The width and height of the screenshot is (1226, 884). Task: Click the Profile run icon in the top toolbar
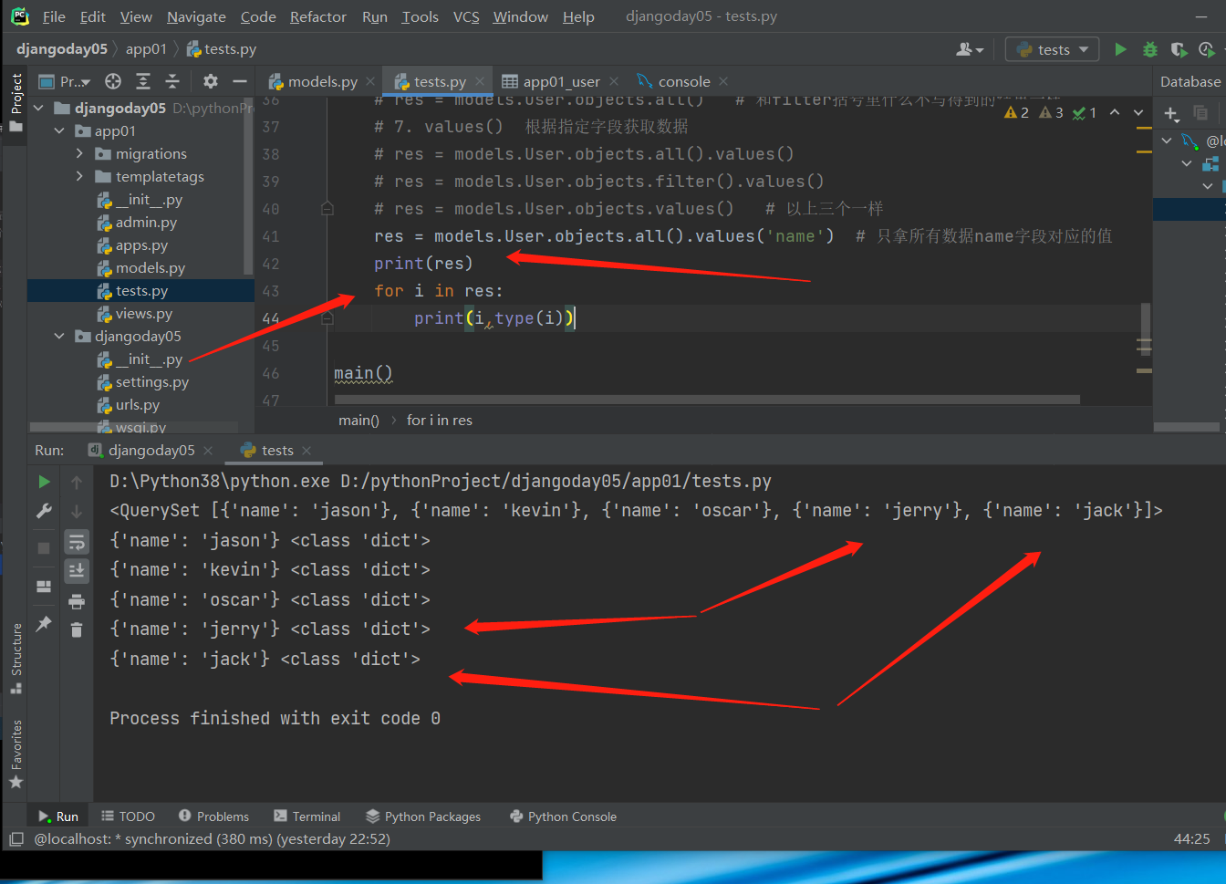pos(1207,49)
